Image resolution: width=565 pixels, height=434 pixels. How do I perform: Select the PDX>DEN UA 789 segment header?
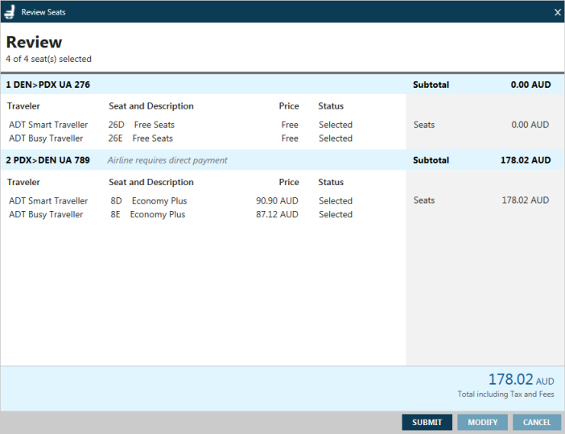coord(48,160)
